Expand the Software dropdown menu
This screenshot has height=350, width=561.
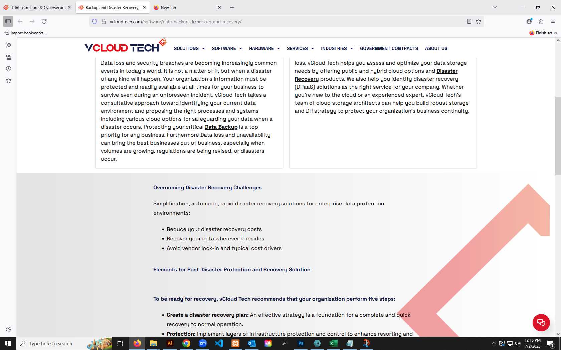227,48
